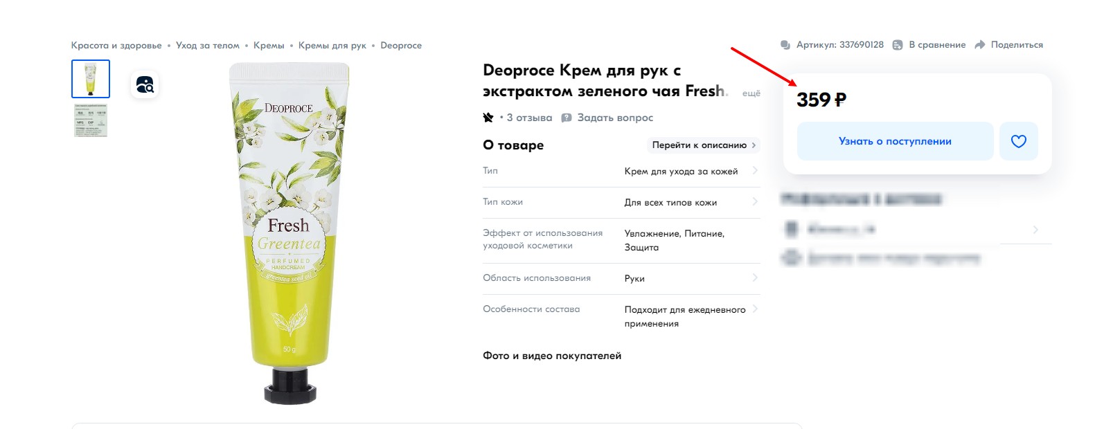
Task: Click the product title Deoproce Крем для рук
Action: [605, 81]
